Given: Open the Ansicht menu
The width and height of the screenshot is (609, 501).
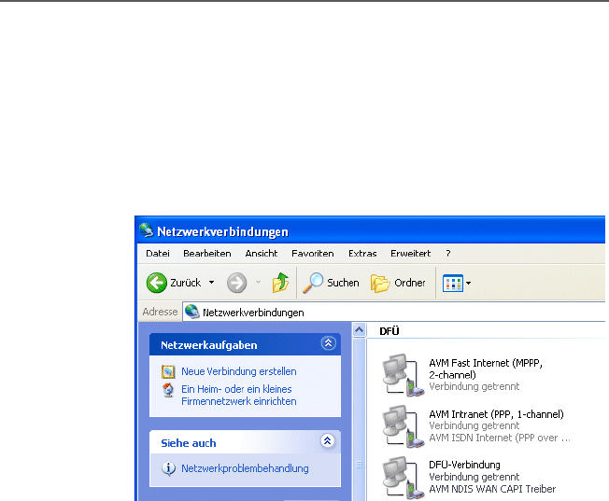Looking at the screenshot, I should tap(261, 254).
